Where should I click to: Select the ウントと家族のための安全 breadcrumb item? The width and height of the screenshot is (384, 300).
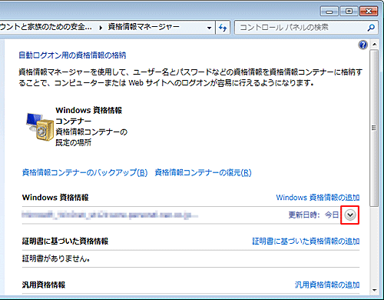click(45, 27)
